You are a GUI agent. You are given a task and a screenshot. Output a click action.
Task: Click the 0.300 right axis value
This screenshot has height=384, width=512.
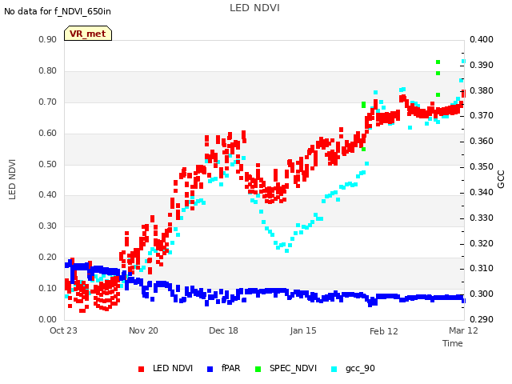pyautogui.click(x=482, y=294)
